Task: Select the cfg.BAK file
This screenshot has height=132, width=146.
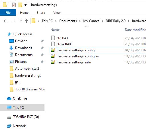Action: coord(62,38)
